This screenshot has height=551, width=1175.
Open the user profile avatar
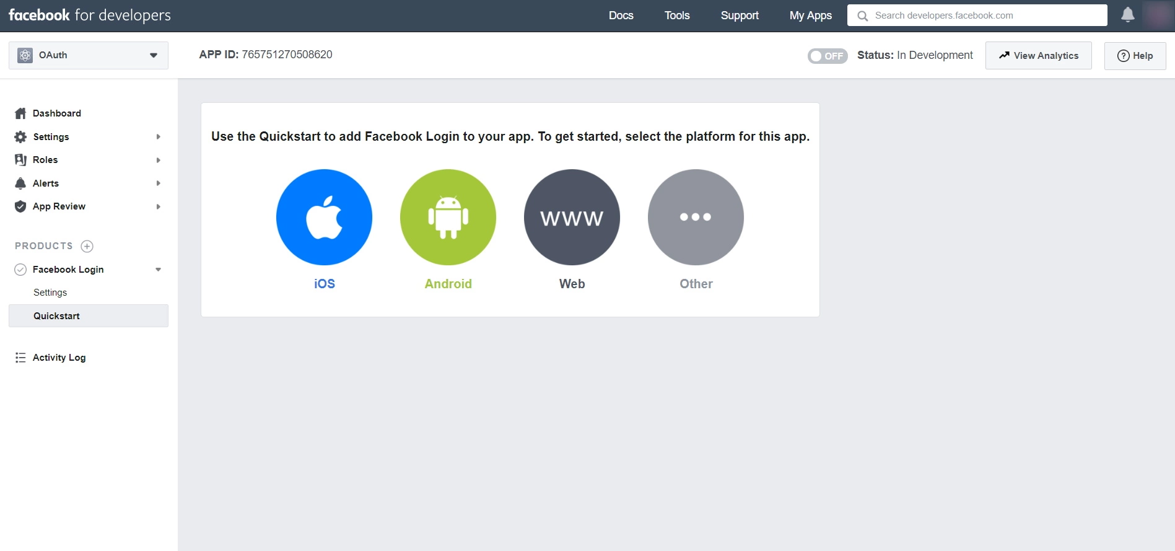[x=1158, y=15]
